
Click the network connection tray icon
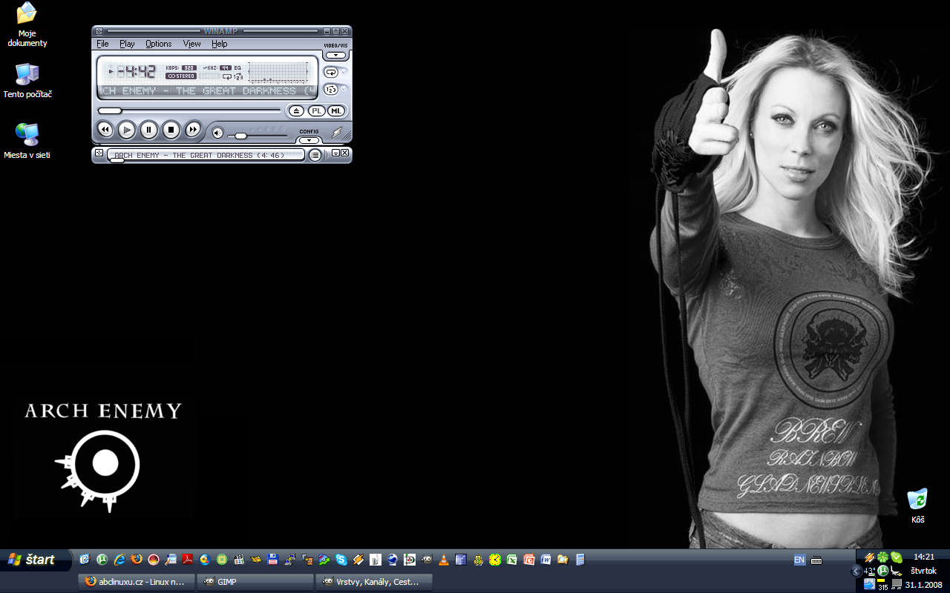pyautogui.click(x=897, y=584)
